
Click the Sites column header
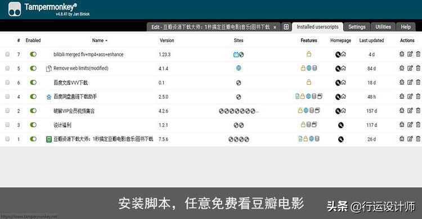(239, 40)
